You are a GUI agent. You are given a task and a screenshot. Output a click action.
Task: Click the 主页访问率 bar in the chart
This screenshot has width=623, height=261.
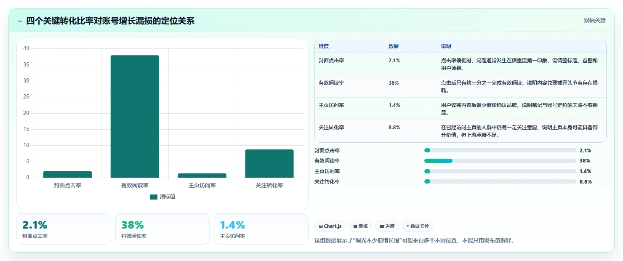tap(202, 176)
